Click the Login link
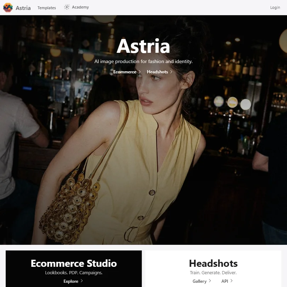 [x=275, y=7]
